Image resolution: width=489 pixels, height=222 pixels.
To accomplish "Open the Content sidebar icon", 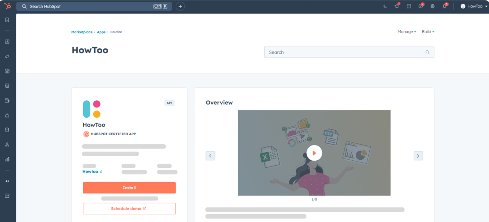I will [x=7, y=71].
